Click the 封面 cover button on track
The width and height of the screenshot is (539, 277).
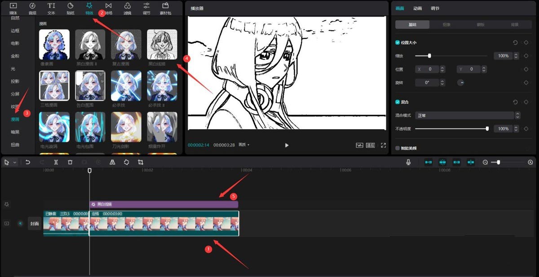pos(35,223)
